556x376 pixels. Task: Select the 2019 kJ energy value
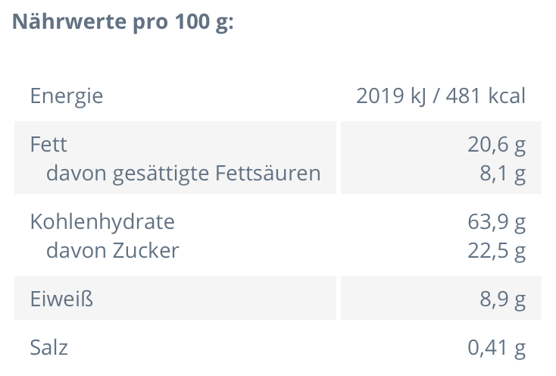(392, 96)
